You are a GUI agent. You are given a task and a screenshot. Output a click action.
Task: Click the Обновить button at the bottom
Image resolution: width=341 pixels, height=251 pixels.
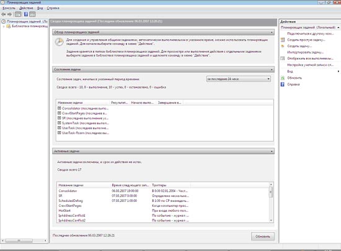tap(262, 237)
